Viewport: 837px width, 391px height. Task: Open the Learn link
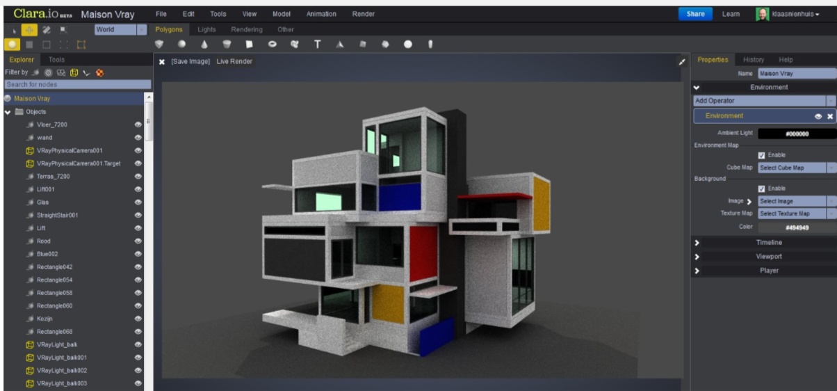(731, 14)
